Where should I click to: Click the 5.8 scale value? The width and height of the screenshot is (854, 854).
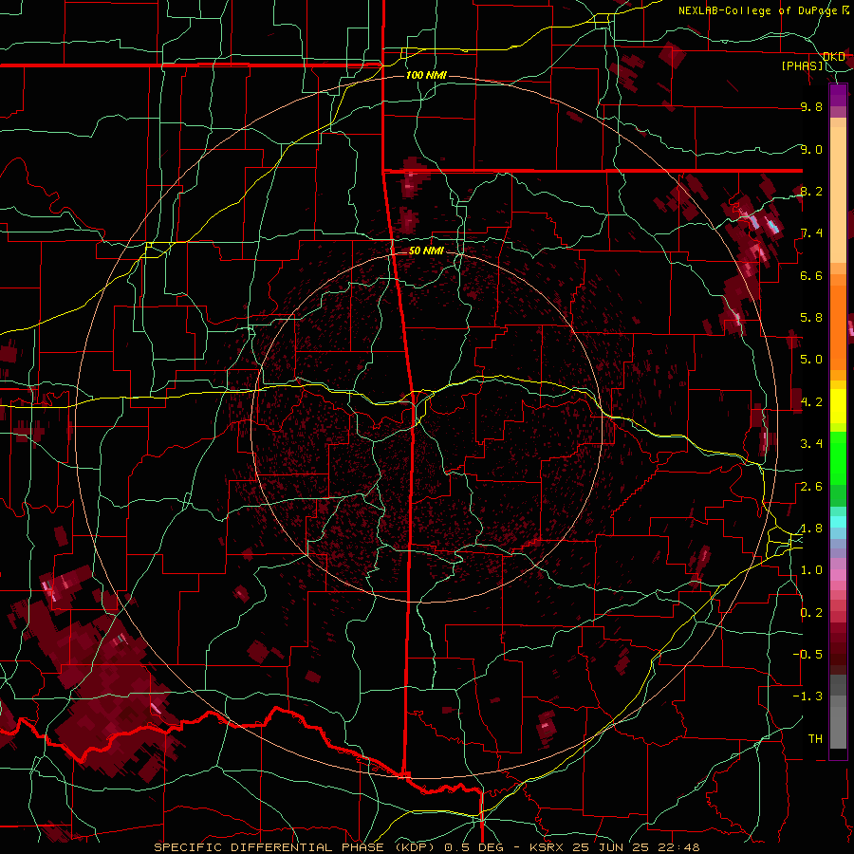[x=811, y=318]
